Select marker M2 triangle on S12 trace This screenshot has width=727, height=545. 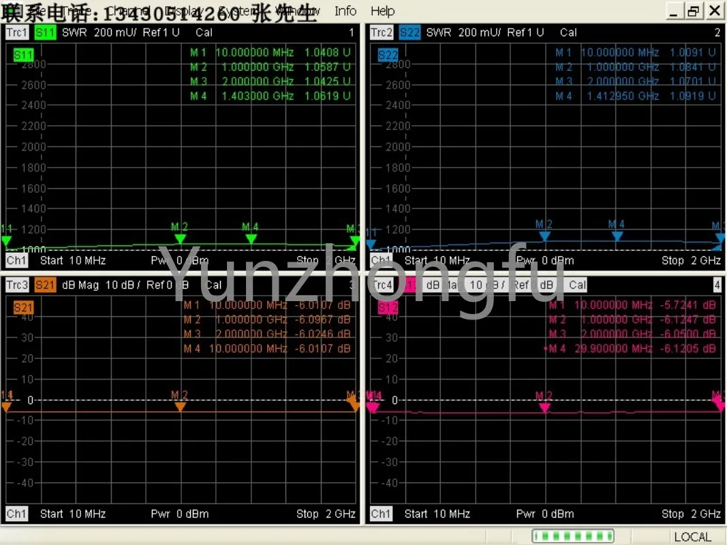coord(545,407)
